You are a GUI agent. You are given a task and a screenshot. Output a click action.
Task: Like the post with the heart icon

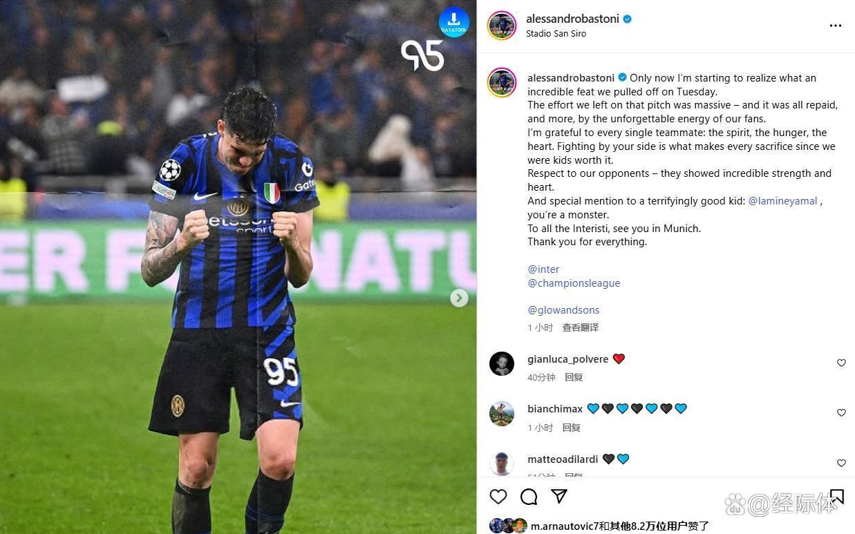498,497
